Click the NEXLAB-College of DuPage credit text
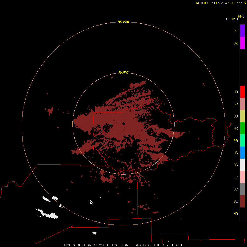 pyautogui.click(x=219, y=3)
